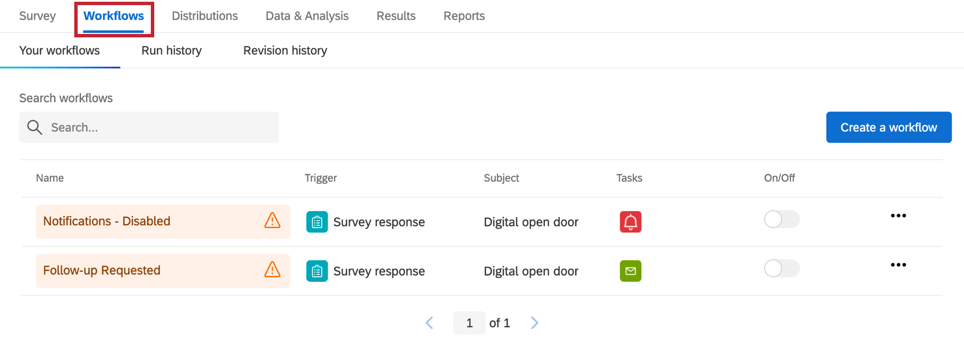The image size is (964, 343).
Task: Click survey response trigger icon in second row
Action: pos(317,271)
